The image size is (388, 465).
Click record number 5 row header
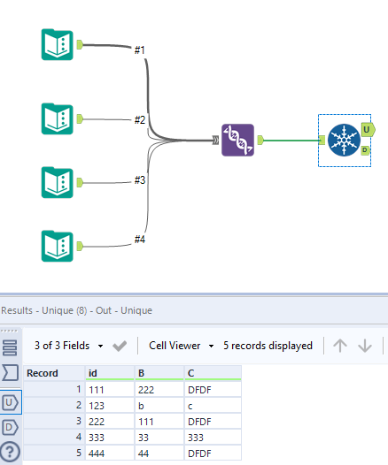click(x=54, y=454)
